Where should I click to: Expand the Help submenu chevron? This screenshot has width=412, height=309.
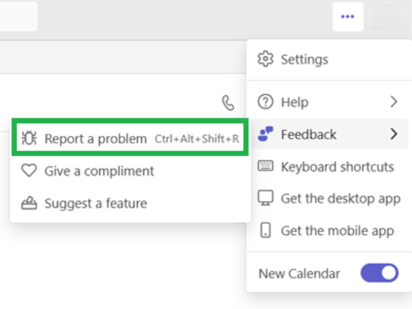[x=394, y=102]
